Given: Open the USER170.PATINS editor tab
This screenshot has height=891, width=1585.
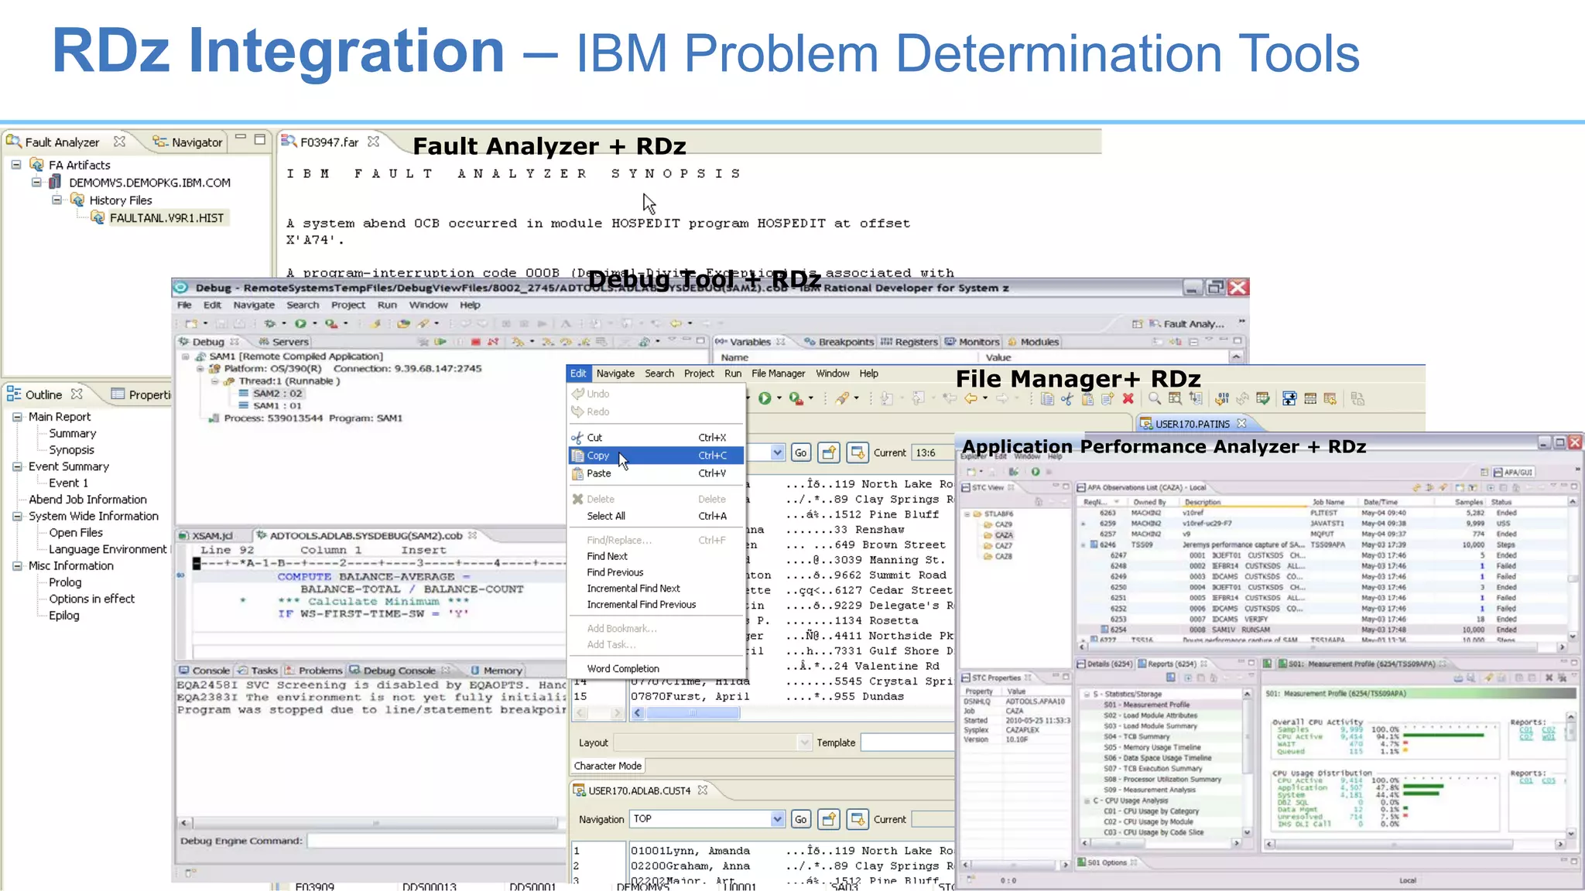Looking at the screenshot, I should [1192, 424].
